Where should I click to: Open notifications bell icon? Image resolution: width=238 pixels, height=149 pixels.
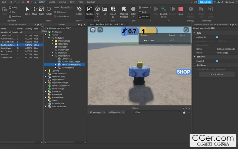coord(196,2)
